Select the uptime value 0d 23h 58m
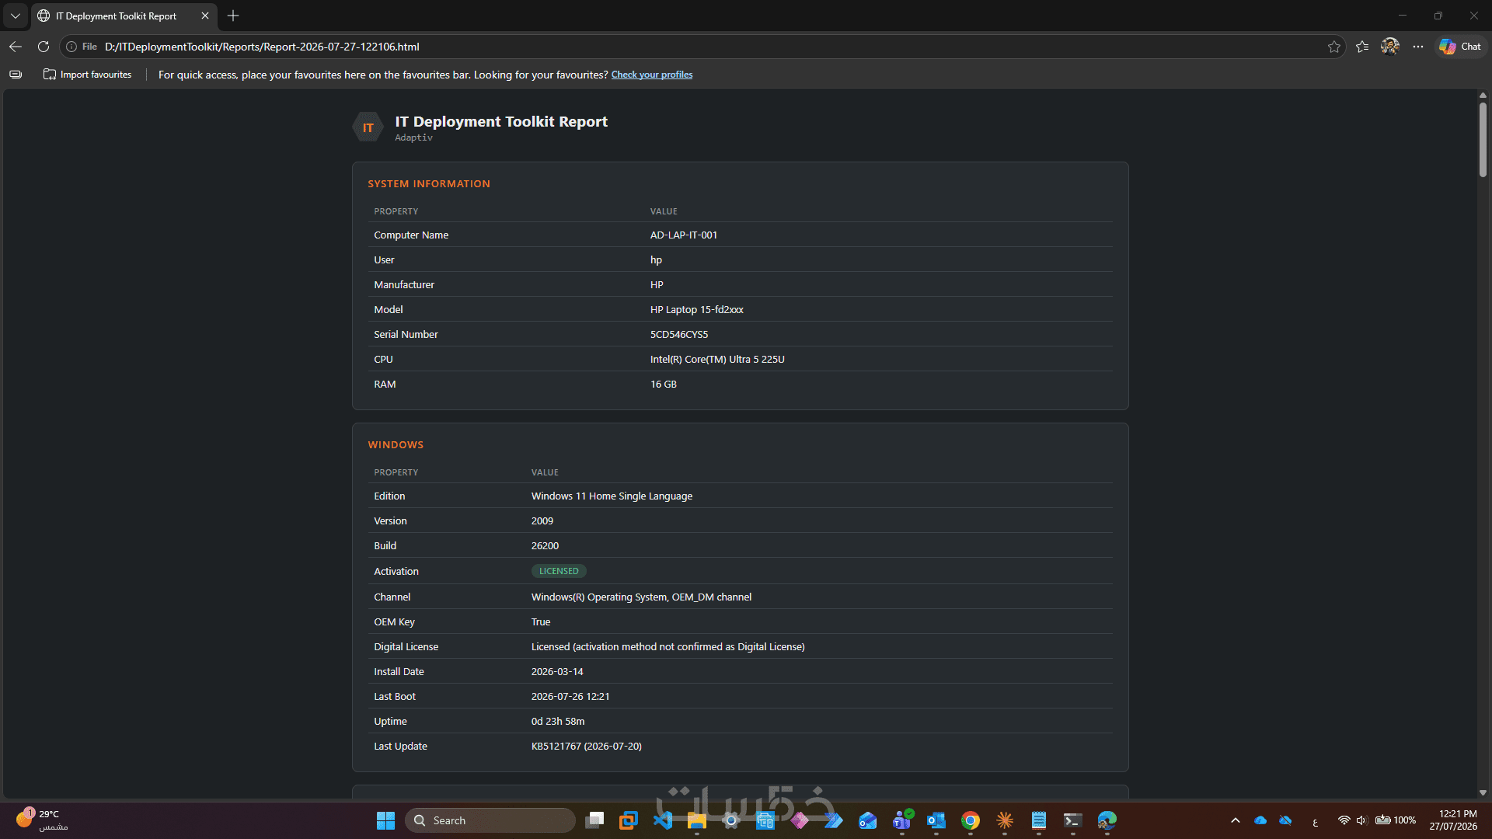The image size is (1492, 839). coord(558,721)
